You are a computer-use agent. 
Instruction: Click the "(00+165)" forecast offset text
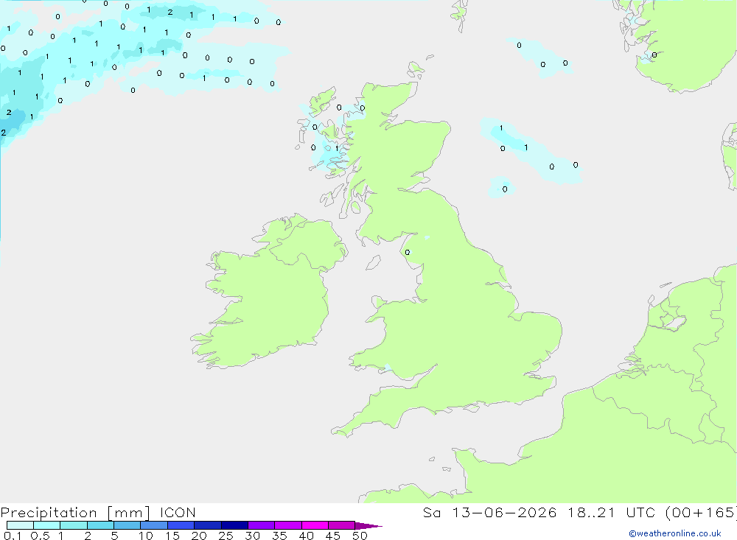coord(702,513)
